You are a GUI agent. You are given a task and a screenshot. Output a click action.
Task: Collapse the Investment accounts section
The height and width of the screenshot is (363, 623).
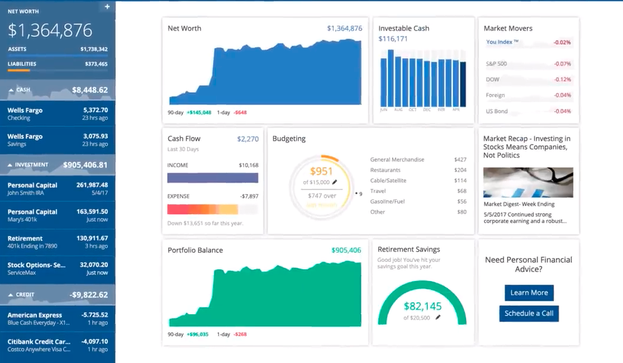[x=11, y=165]
